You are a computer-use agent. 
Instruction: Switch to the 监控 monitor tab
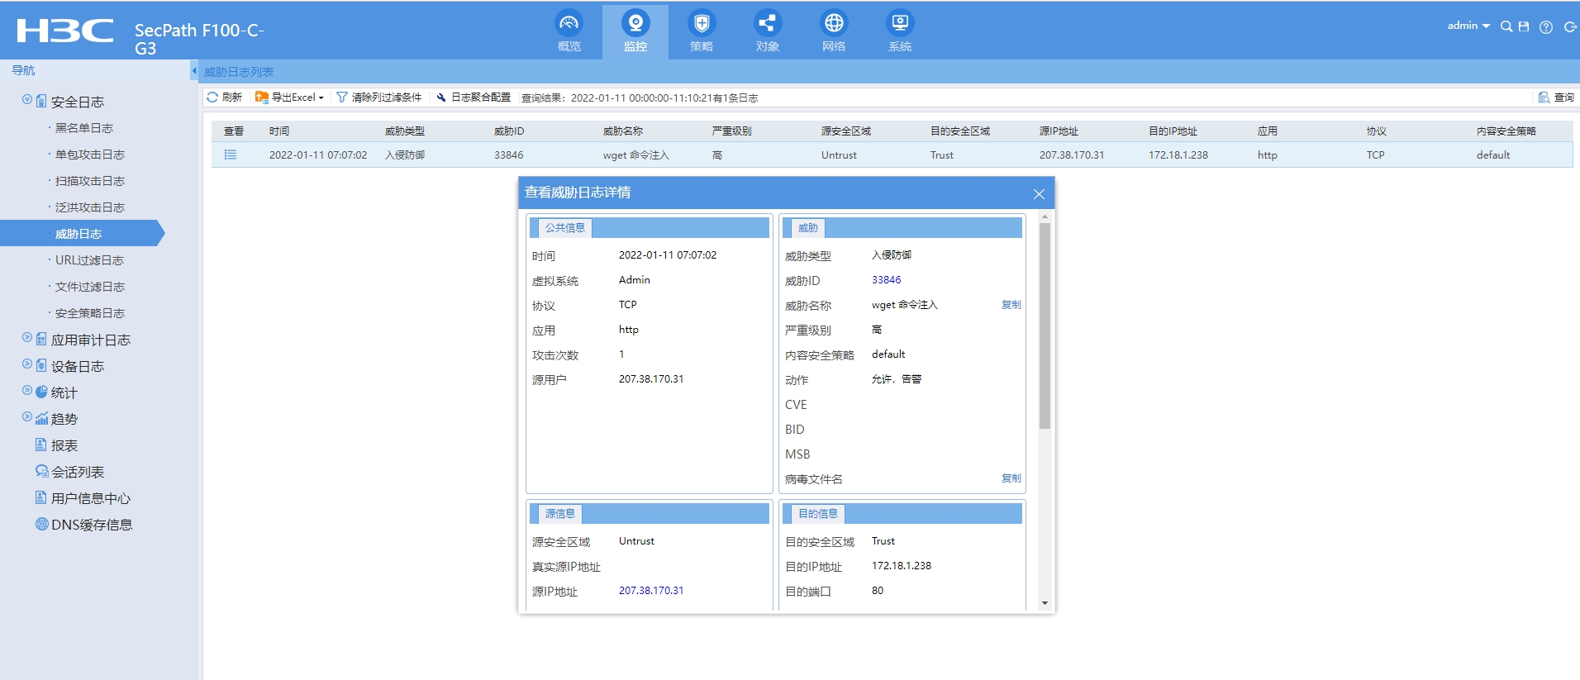[635, 31]
